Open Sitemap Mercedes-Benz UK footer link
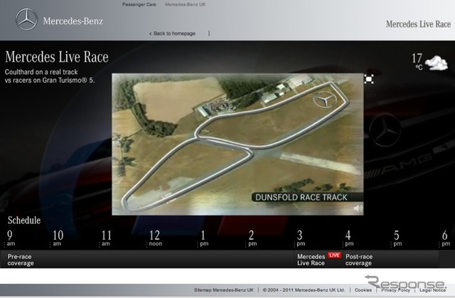This screenshot has height=298, width=455. 224,290
